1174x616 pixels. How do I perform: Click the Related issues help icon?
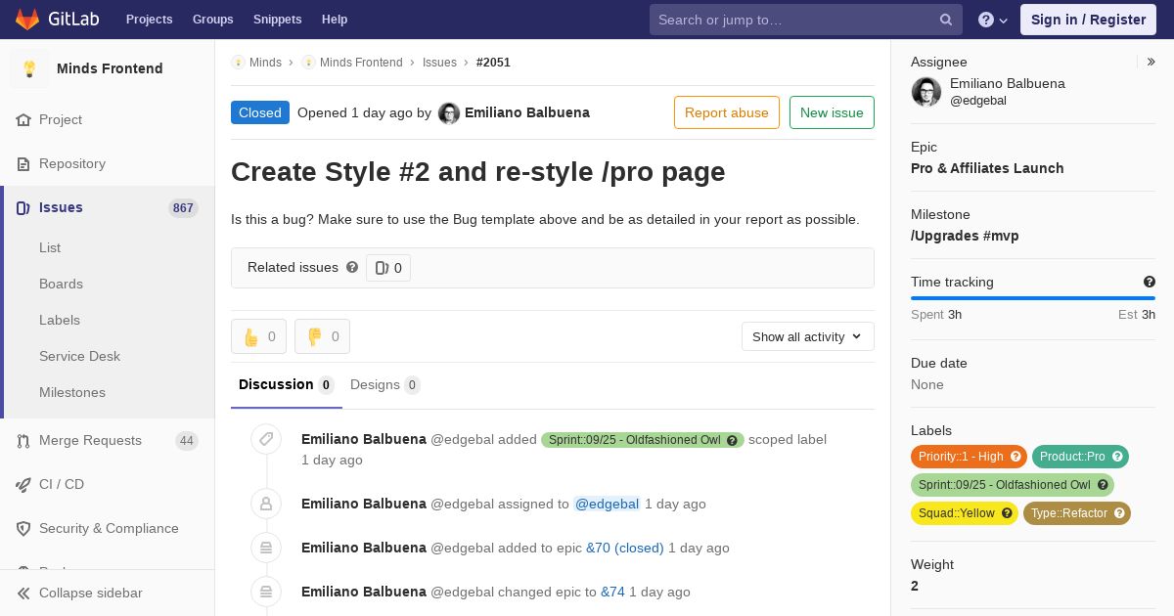pos(352,267)
